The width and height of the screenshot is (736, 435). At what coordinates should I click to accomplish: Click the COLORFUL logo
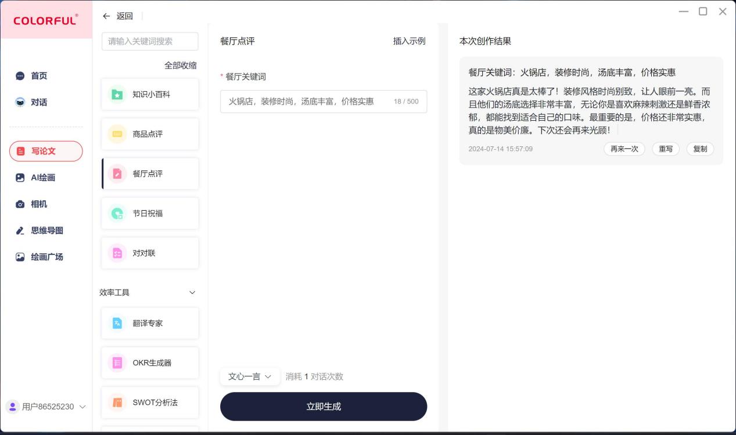point(46,20)
